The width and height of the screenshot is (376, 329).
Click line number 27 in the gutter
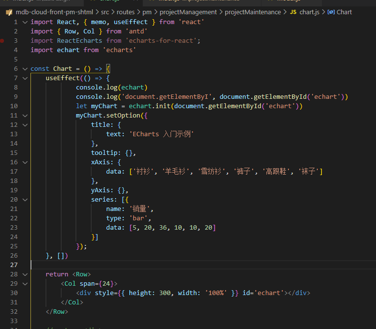click(x=14, y=265)
